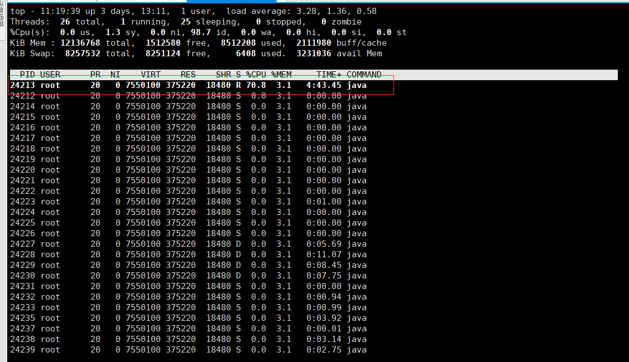
Task: Click the %CPU column header
Action: [x=256, y=75]
